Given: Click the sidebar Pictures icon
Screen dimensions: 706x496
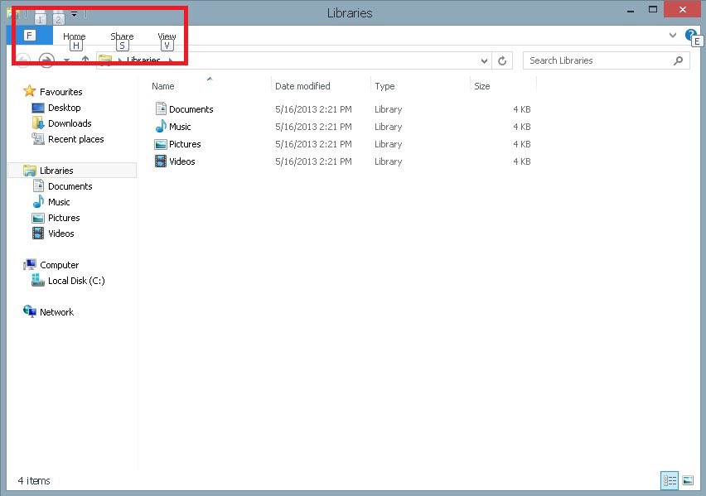Looking at the screenshot, I should tap(38, 219).
